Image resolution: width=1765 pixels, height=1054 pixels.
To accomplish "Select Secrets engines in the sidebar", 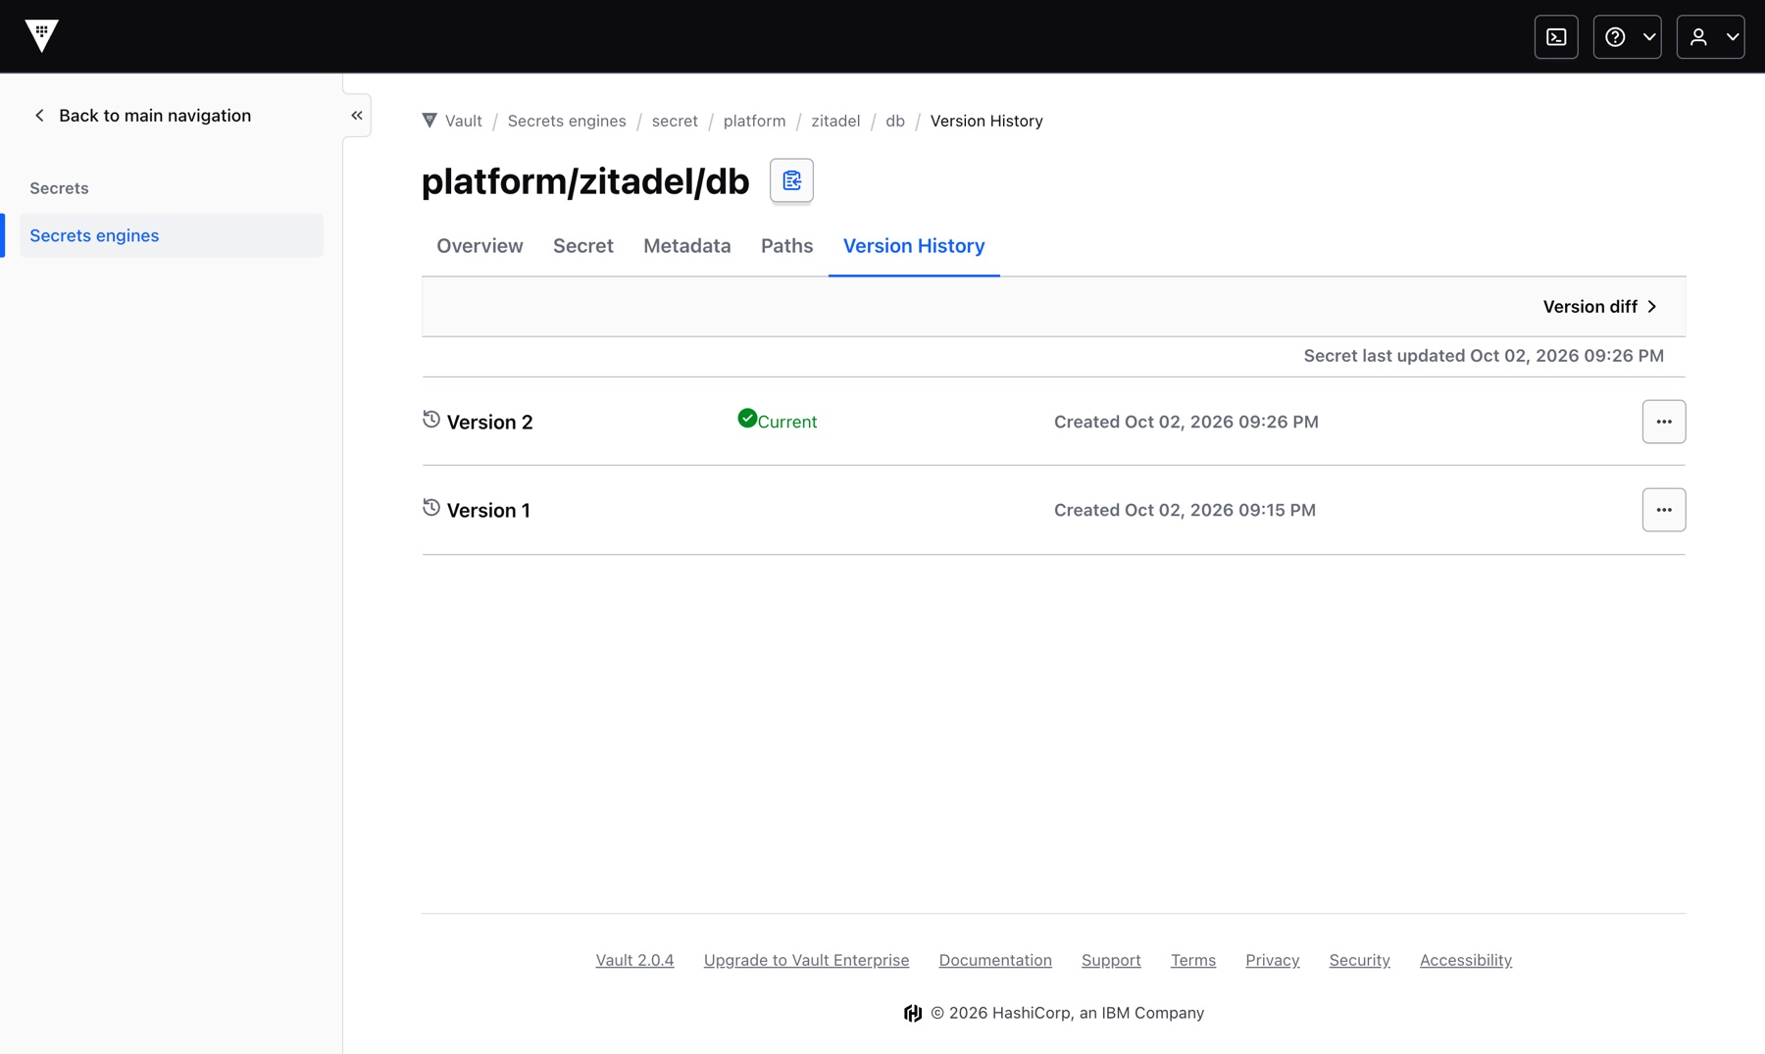I will (x=172, y=235).
